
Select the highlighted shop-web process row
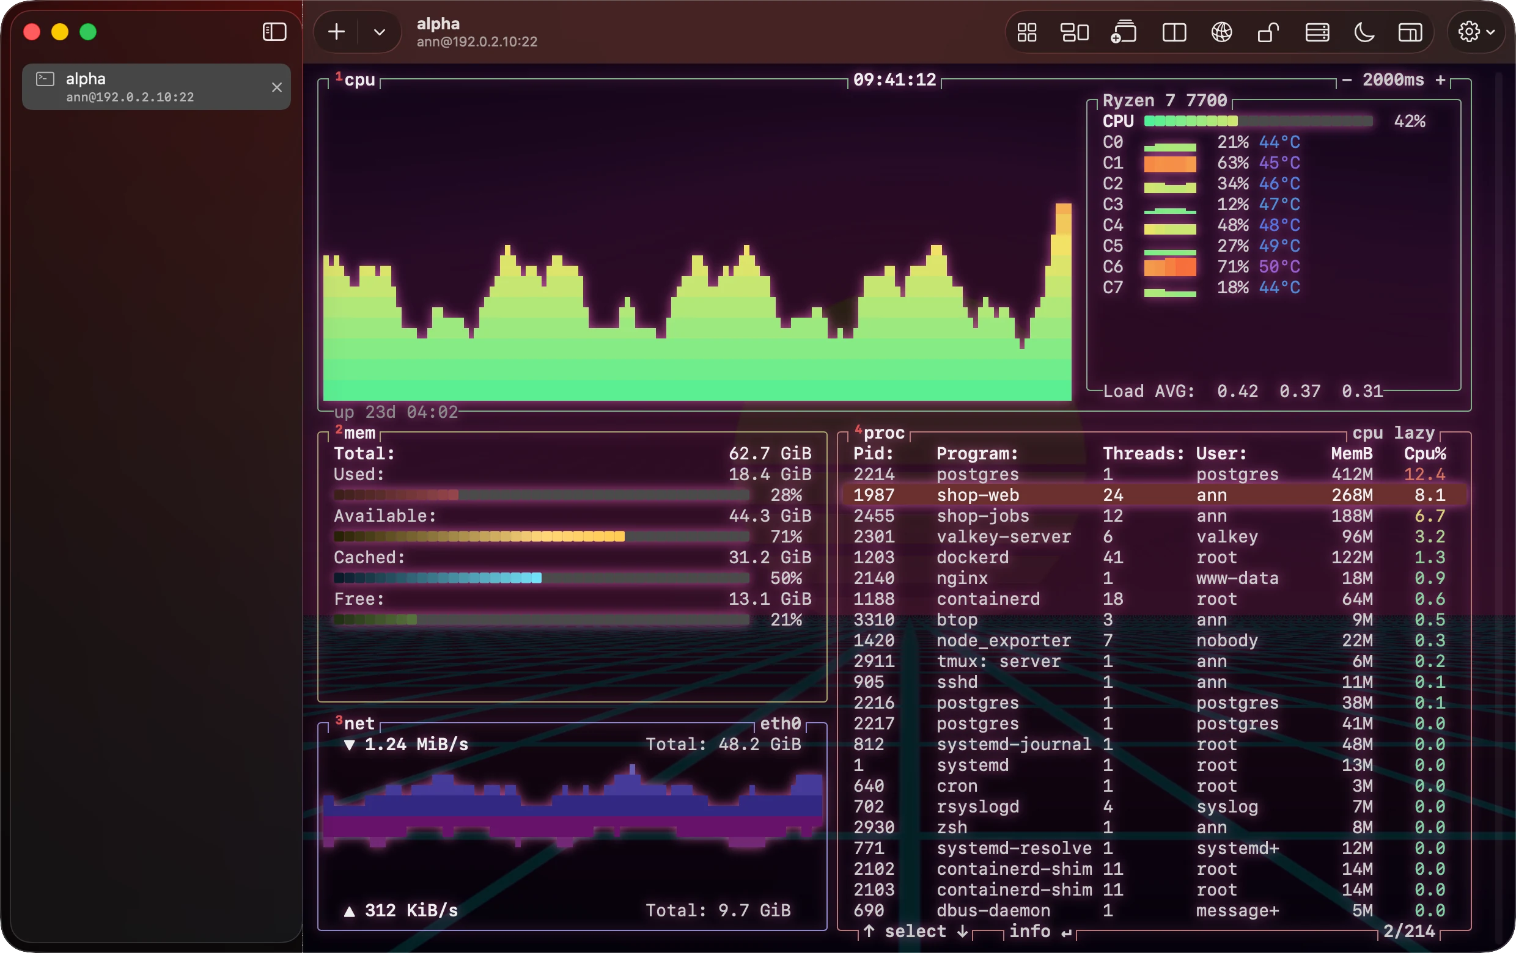click(x=1155, y=495)
